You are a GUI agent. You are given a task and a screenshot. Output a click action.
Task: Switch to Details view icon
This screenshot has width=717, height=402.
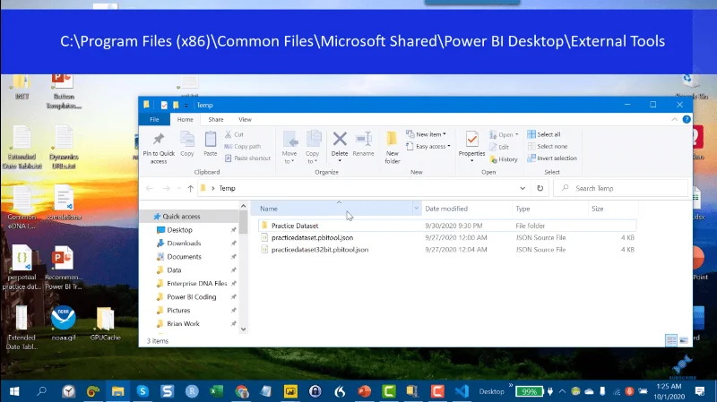click(670, 340)
